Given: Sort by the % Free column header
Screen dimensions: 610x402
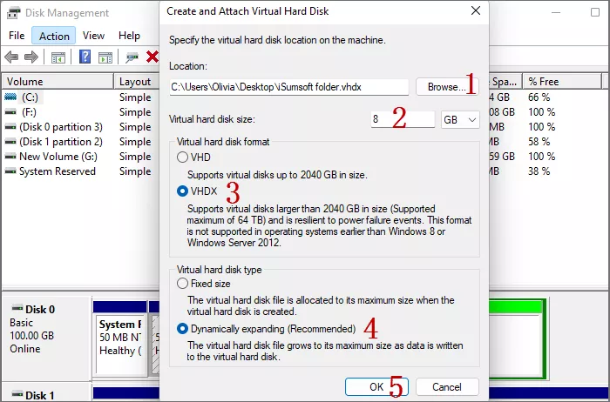Looking at the screenshot, I should coord(562,82).
